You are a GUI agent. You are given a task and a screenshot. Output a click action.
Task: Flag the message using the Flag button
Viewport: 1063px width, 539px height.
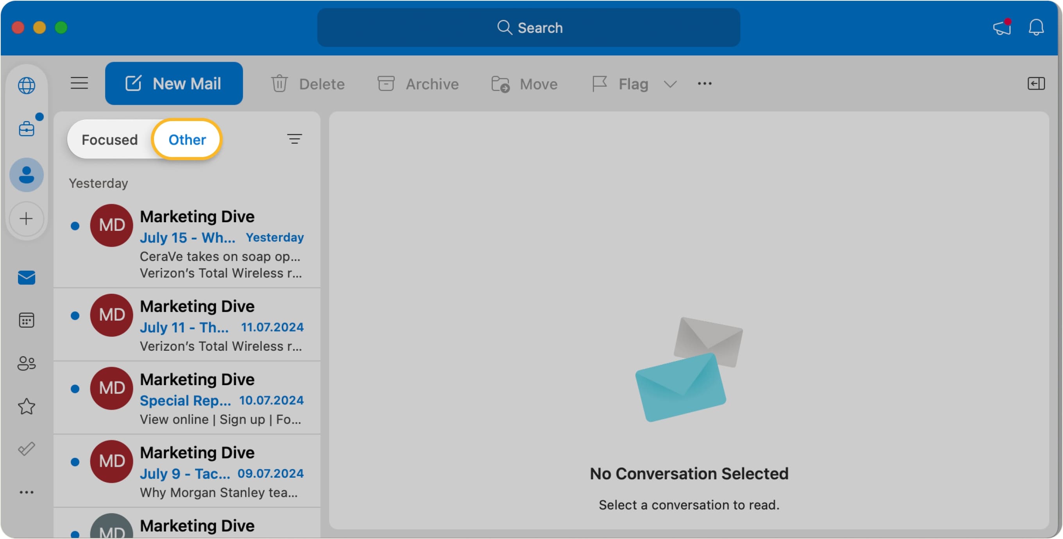coord(620,84)
